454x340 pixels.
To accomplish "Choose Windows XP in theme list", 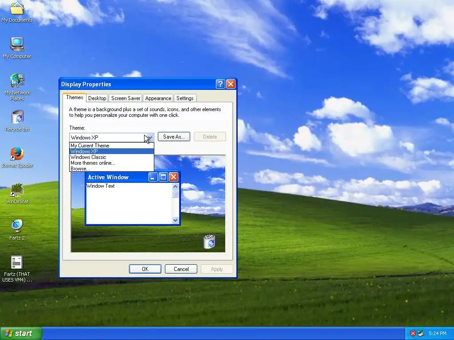I will click(x=111, y=151).
